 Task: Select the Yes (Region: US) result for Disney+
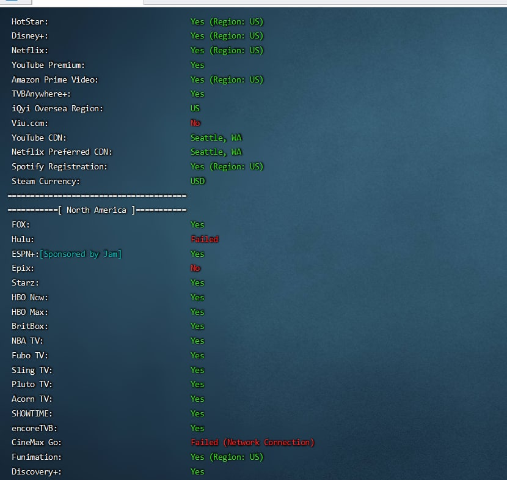227,36
